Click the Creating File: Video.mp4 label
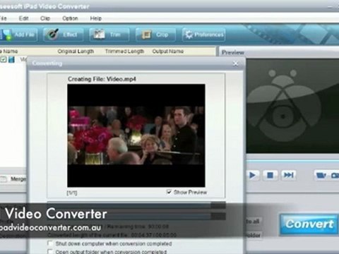The height and width of the screenshot is (254, 339). pos(102,79)
